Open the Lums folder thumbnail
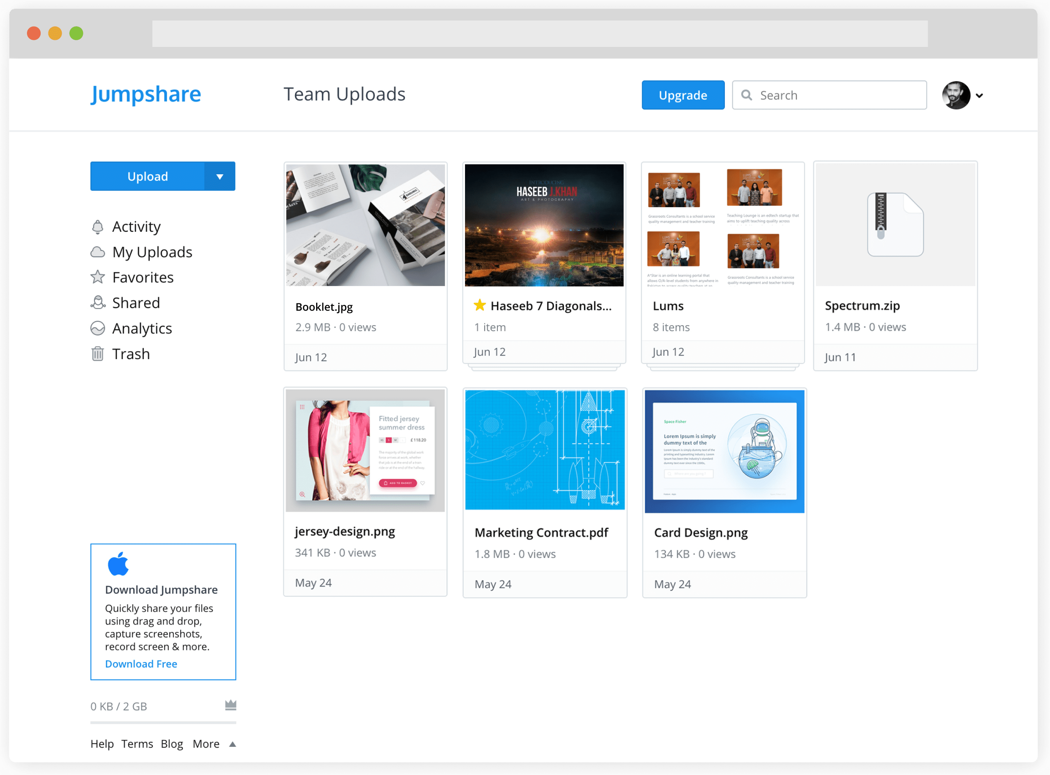The width and height of the screenshot is (1050, 775). [723, 225]
